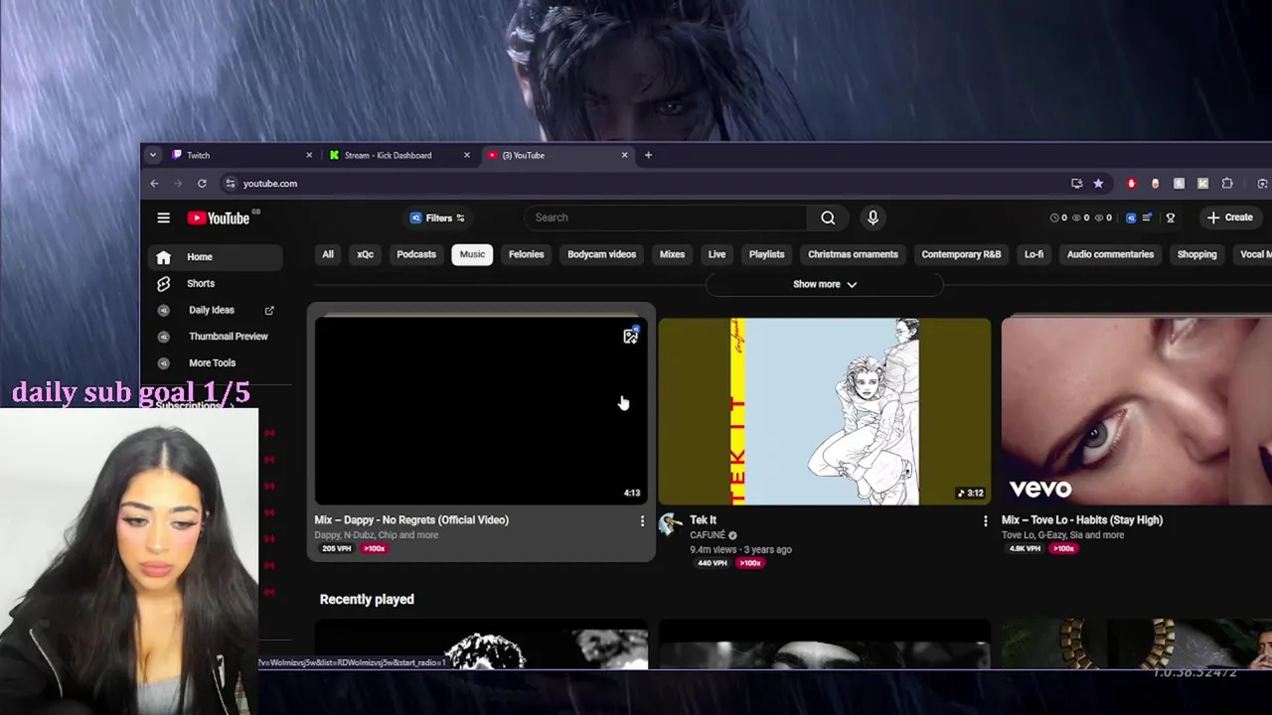The image size is (1272, 715).
Task: Select the All chip
Action: [x=328, y=254]
